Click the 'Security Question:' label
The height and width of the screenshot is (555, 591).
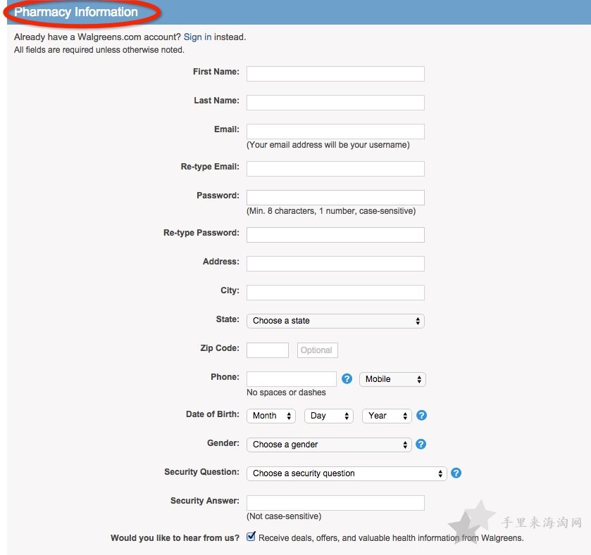(x=201, y=472)
